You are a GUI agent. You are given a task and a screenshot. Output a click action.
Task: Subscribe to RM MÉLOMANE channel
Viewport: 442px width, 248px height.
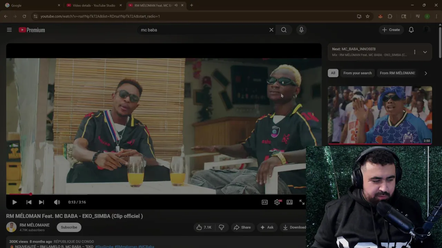[69, 227]
